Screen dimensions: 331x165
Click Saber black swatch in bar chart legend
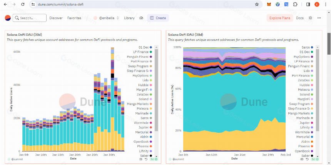pyautogui.click(x=151, y=156)
